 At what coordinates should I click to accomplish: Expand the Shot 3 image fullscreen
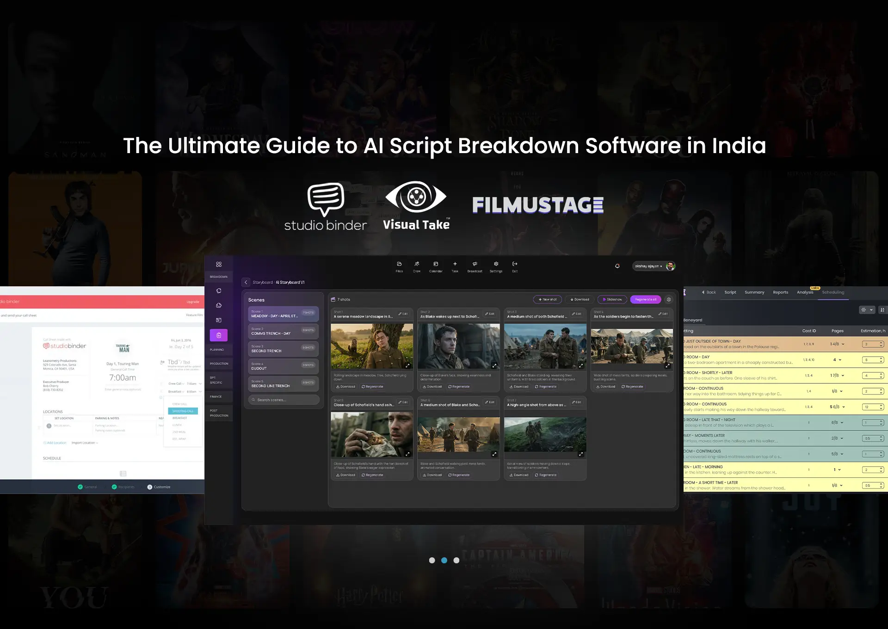coord(581,365)
